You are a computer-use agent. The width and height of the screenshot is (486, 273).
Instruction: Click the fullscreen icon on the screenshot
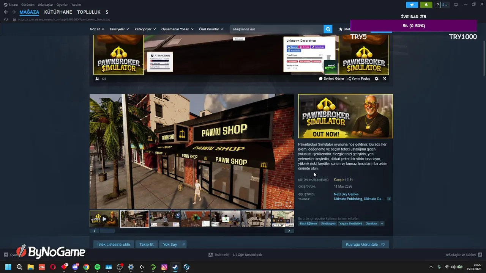(x=289, y=204)
